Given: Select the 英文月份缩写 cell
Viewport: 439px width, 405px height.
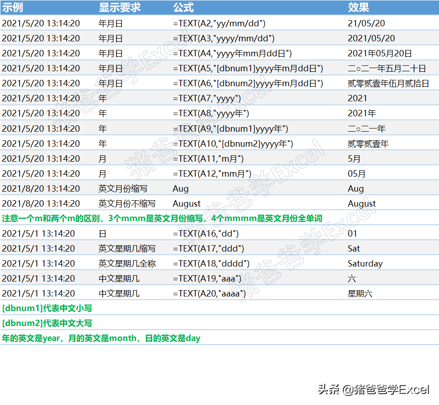Looking at the screenshot, I should pos(123,189).
